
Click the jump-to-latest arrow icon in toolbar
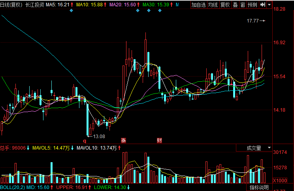click(263, 5)
